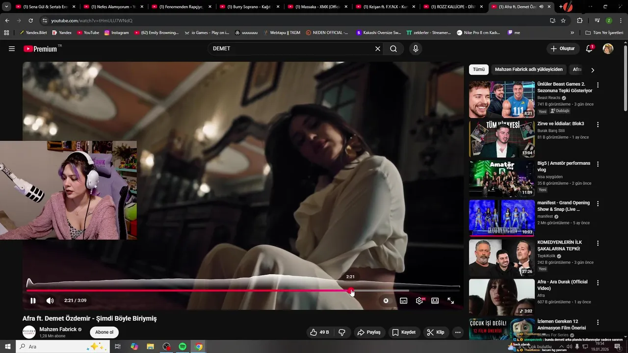Viewport: 628px width, 353px height.
Task: Open options for İzlemen Gereken 12 Animasyon
Action: [x=598, y=323]
